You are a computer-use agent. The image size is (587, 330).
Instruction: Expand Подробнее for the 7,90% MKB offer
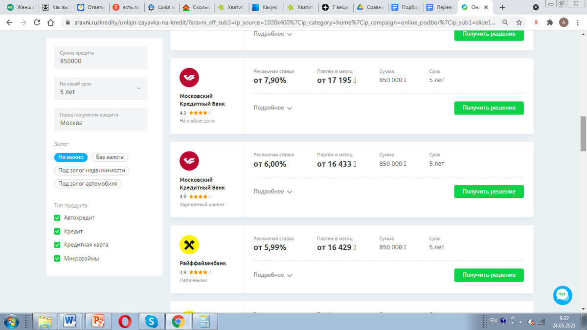pyautogui.click(x=273, y=108)
